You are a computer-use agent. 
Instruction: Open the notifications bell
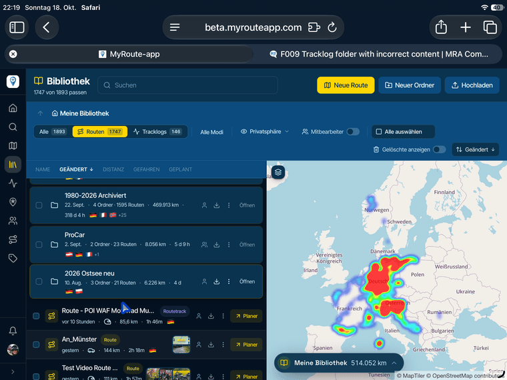point(13,331)
